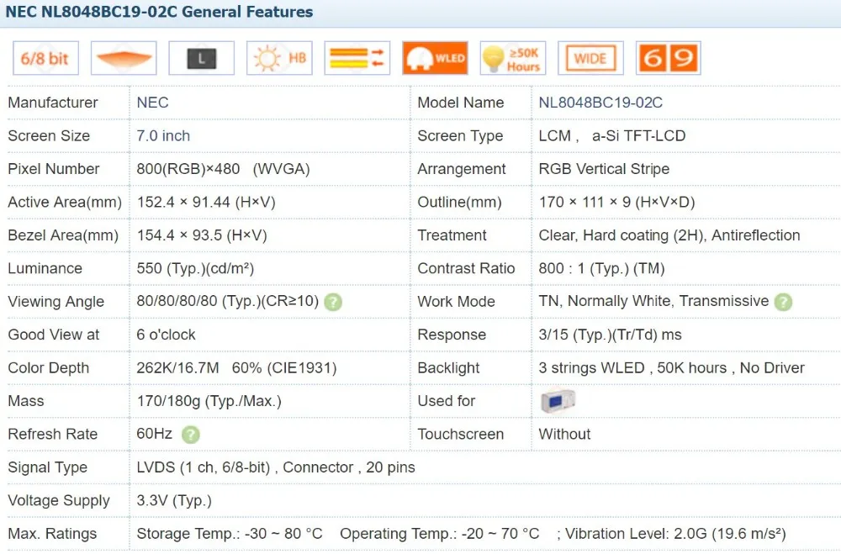Click the WIDE temperature icon

pos(590,58)
